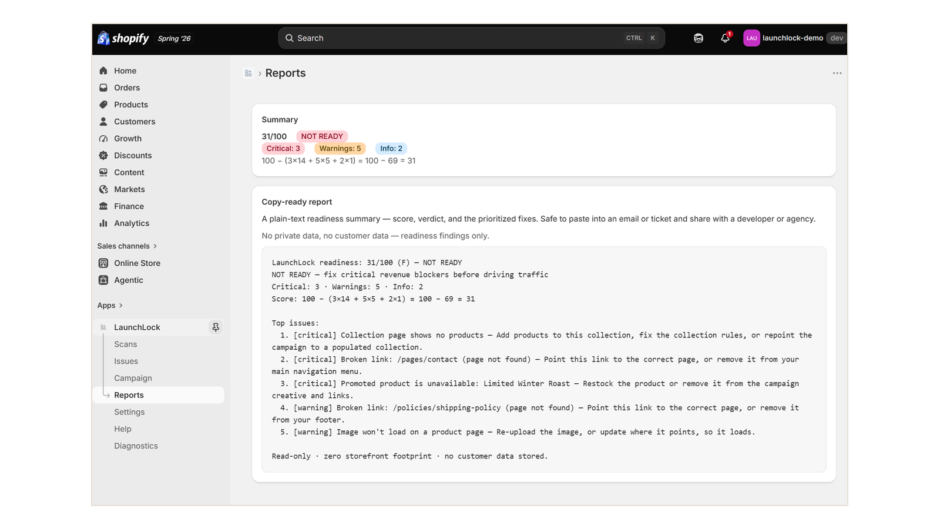Click the Info: 2 badge

click(391, 149)
